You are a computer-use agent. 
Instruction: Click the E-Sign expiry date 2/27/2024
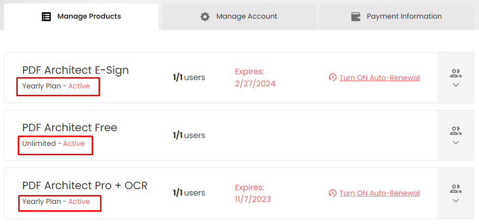click(255, 84)
